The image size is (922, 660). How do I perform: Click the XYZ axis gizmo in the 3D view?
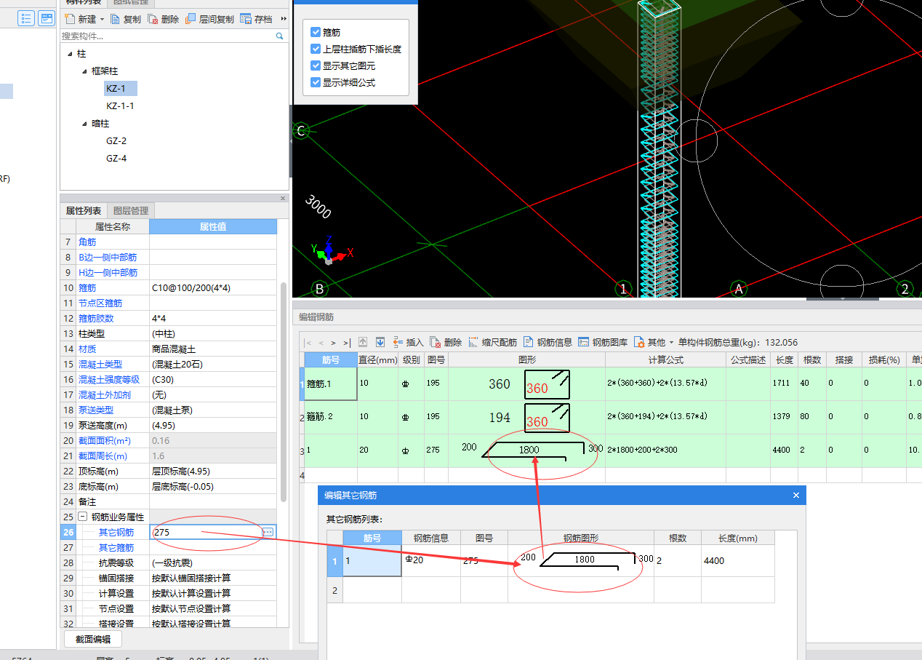[331, 251]
